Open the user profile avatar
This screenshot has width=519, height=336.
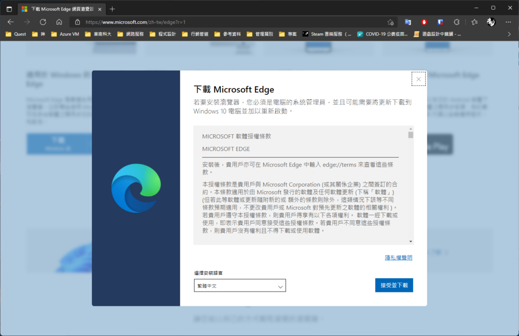[x=491, y=22]
